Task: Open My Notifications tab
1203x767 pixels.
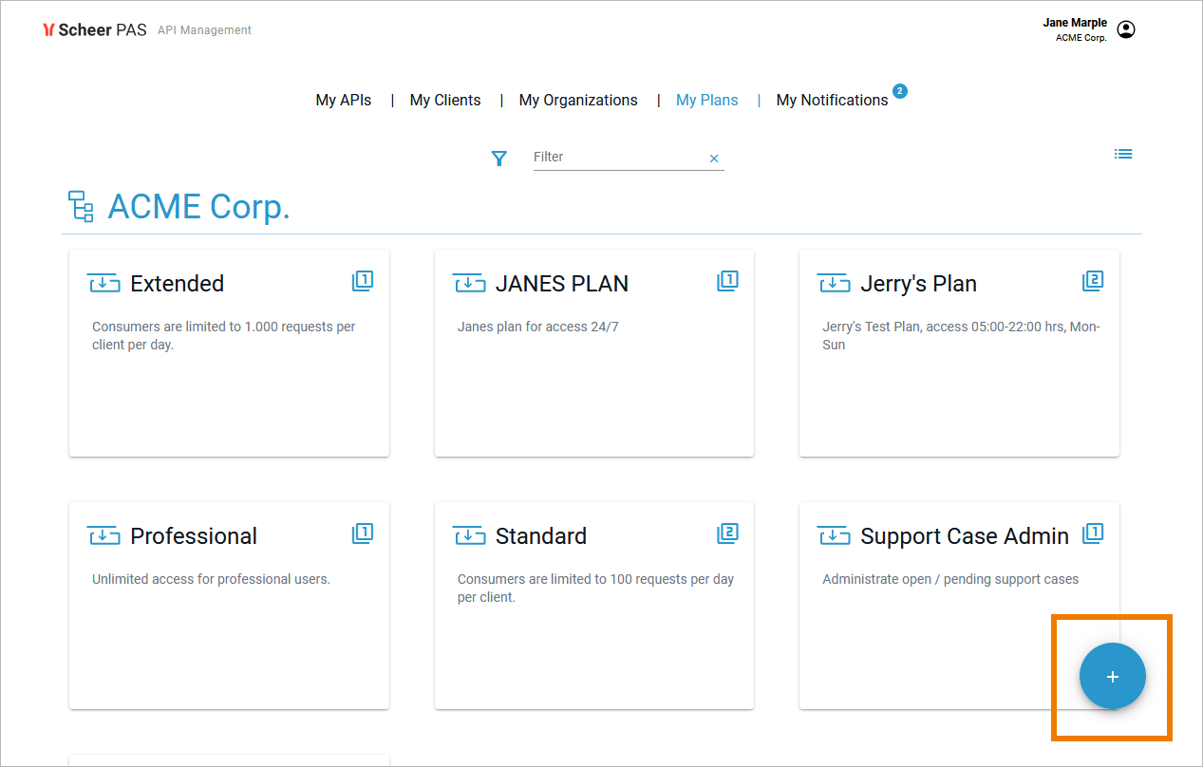Action: click(x=832, y=100)
